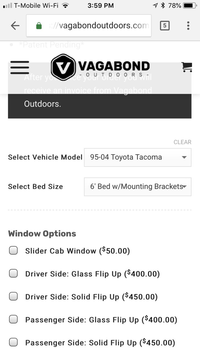The image size is (200, 356).
Task: Toggle Passenger Side: Solid Flip Up checkbox
Action: click(13, 342)
